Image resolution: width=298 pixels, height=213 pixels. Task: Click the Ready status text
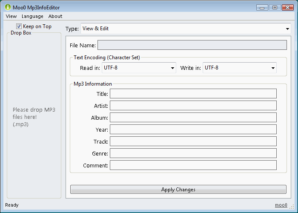12,205
